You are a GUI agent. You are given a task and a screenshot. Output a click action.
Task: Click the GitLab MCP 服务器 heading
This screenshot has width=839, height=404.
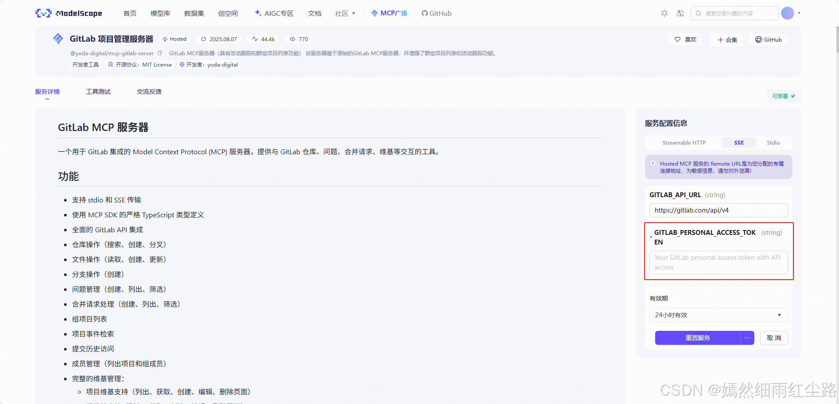[x=103, y=128]
